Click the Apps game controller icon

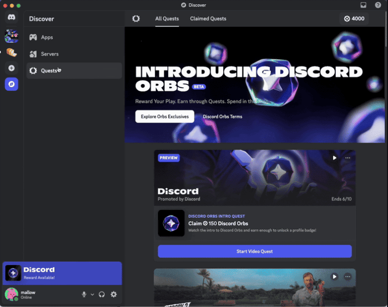33,37
